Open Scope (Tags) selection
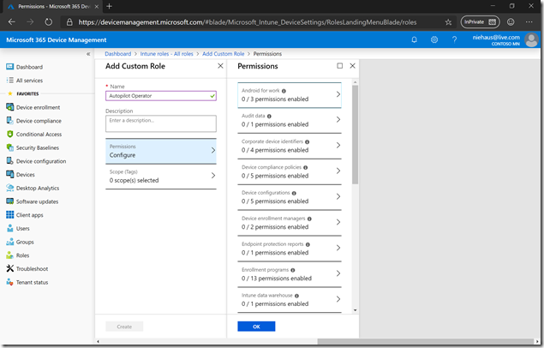Viewport: 544px width, 348px height. 160,177
